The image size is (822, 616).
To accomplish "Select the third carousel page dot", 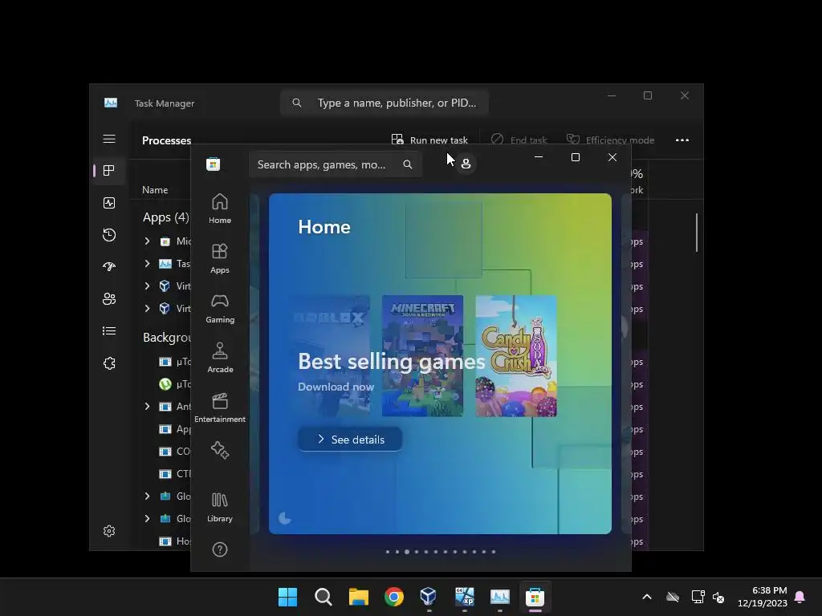I will tap(407, 552).
